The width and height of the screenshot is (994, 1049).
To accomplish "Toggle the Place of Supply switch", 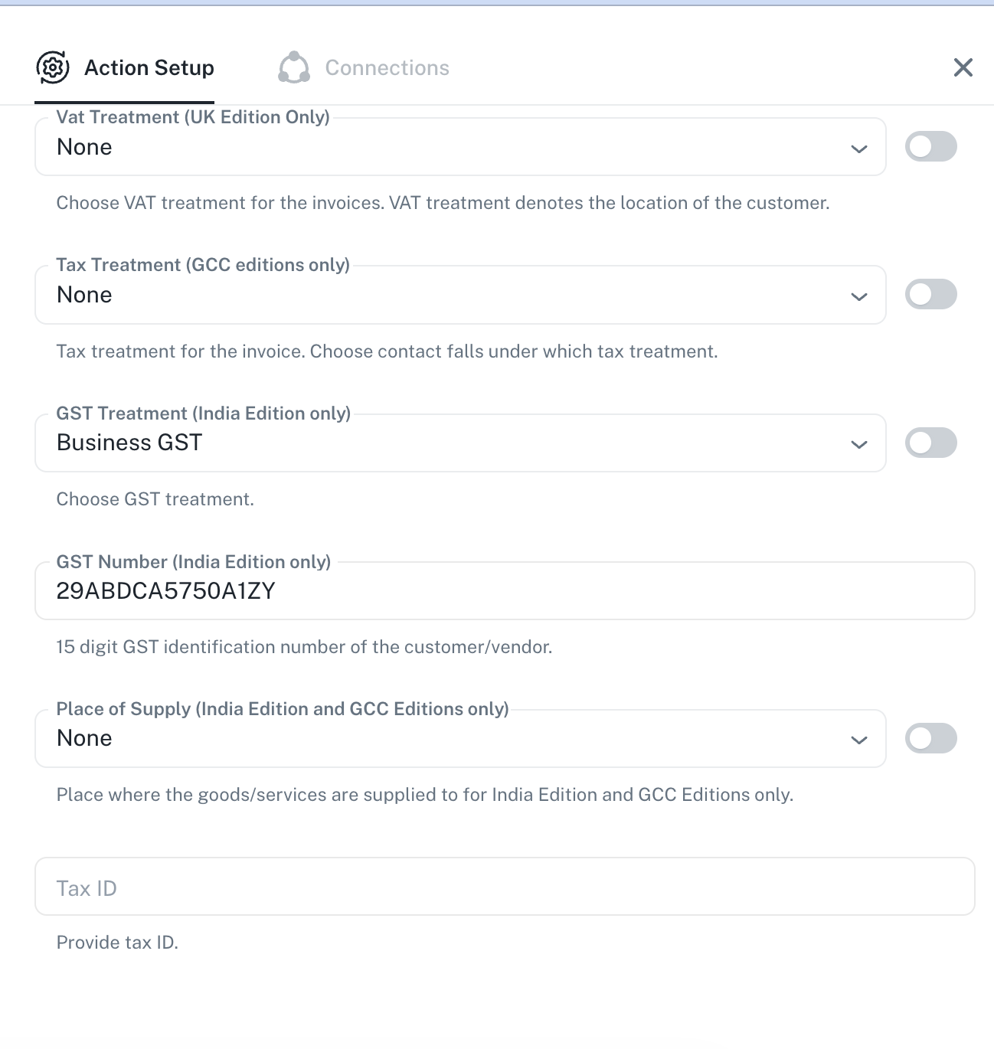I will click(930, 738).
